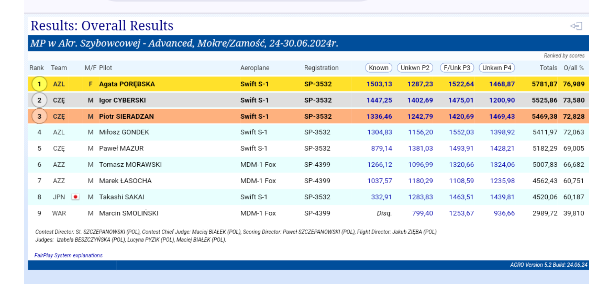This screenshot has width=609, height=284.
Task: Click Marcin SMOLIŃSKI's Unkwn P4 score 936,66
Action: (504, 213)
